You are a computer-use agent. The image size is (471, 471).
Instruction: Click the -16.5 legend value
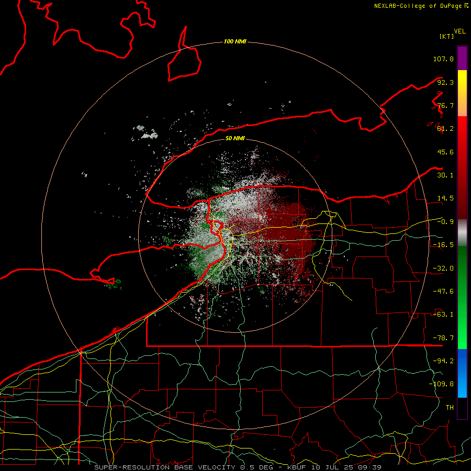coord(443,245)
